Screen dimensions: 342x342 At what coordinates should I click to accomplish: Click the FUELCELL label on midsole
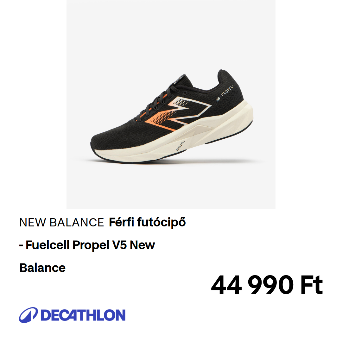180,145
